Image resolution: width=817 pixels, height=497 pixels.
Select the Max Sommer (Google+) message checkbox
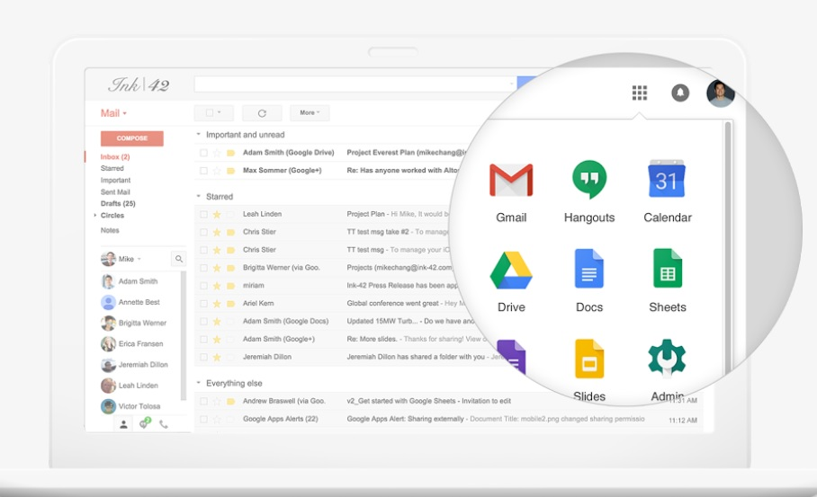(203, 171)
